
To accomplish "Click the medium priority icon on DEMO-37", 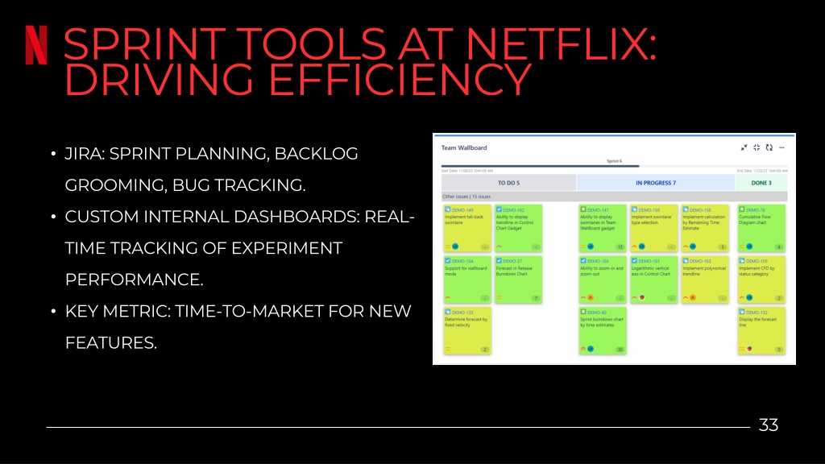I will click(499, 298).
